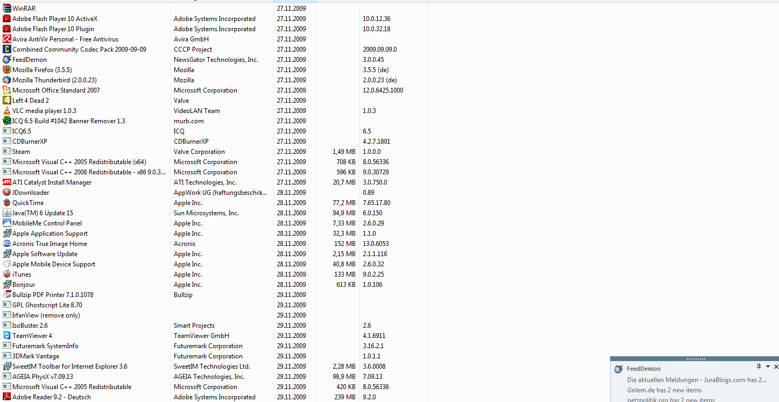This screenshot has width=779, height=402.
Task: Select 'Futuremark SystemInfo' entry
Action: (45, 346)
